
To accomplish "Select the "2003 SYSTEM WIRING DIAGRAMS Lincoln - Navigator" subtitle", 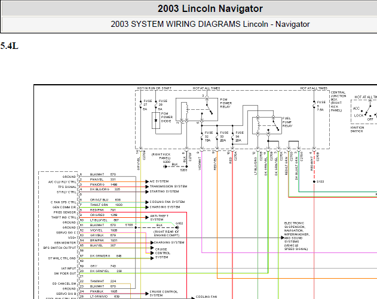I will [x=210, y=24].
